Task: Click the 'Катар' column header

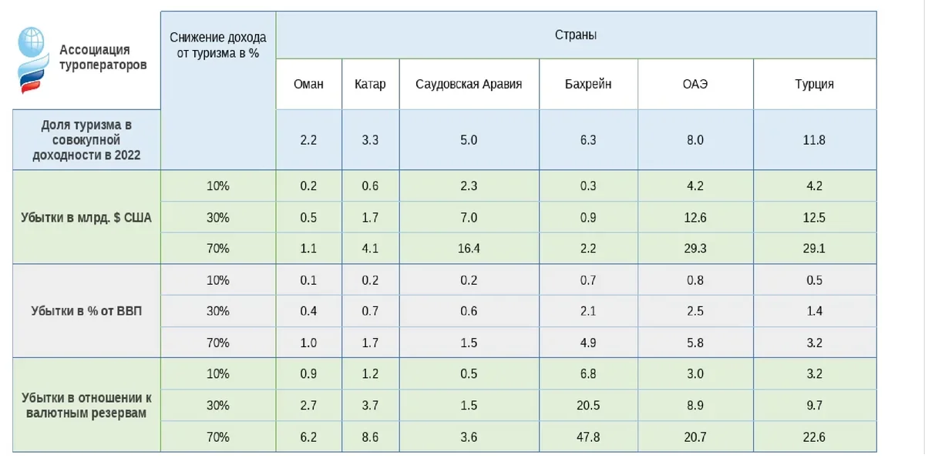Action: coord(370,84)
